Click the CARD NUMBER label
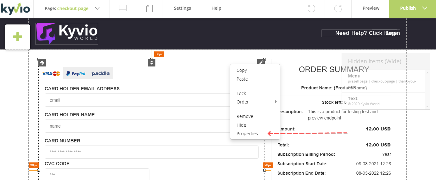 coord(63,141)
